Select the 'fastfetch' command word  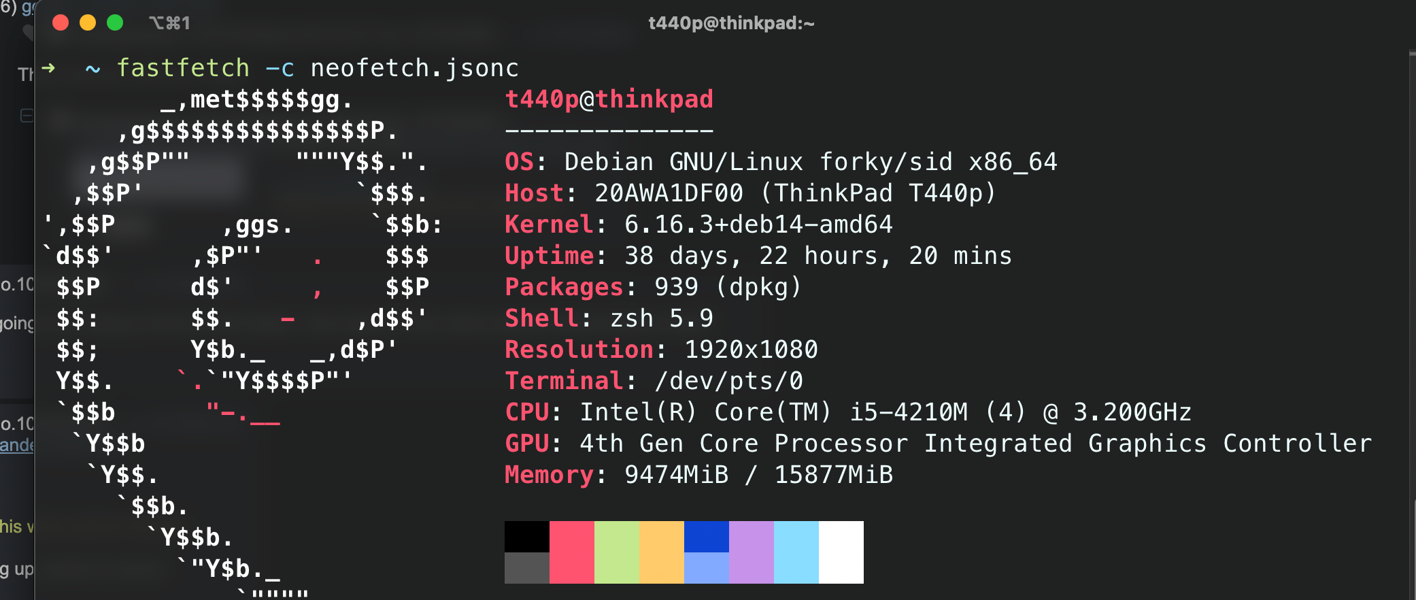point(183,68)
